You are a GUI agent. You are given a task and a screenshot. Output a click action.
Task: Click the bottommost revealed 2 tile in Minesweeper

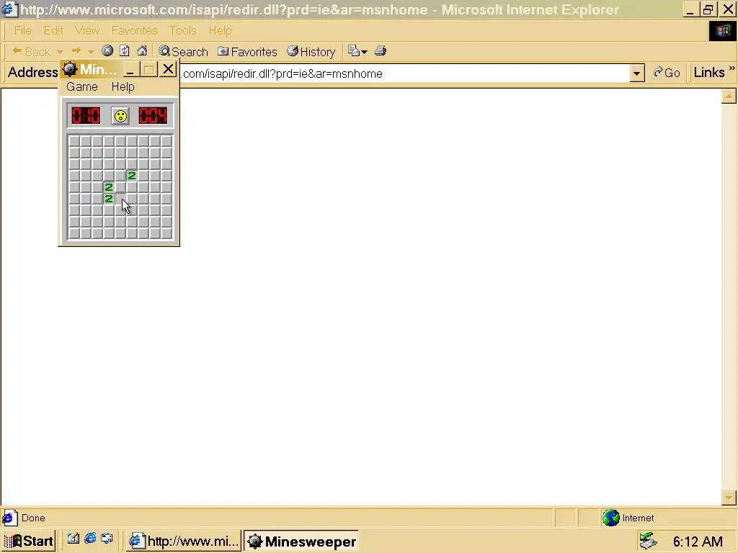(x=109, y=199)
